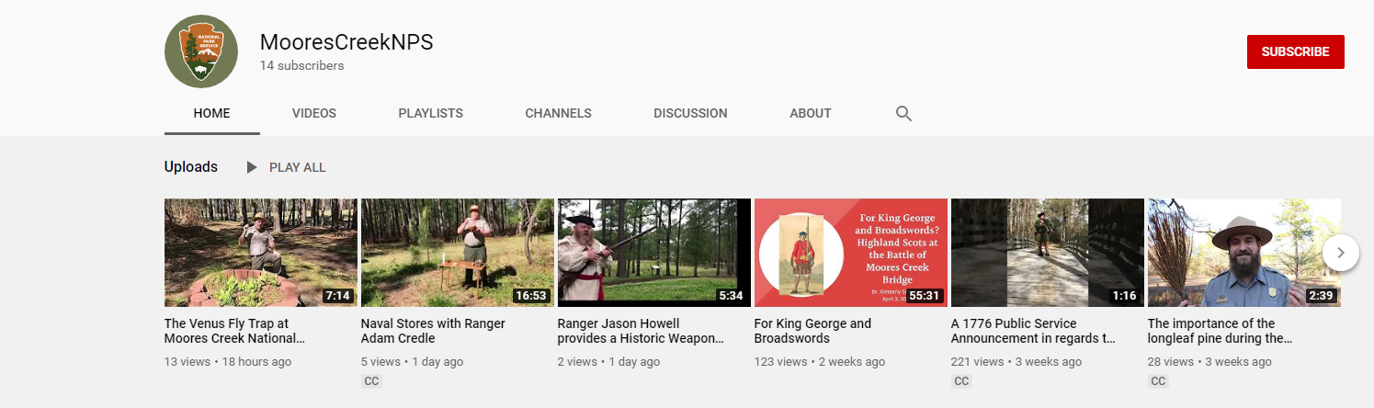Click the 5:34 duration badge
The height and width of the screenshot is (408, 1374).
(x=731, y=296)
